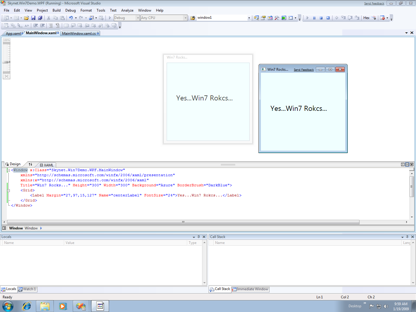
Task: Click the Send Feedback link
Action: coord(374,3)
